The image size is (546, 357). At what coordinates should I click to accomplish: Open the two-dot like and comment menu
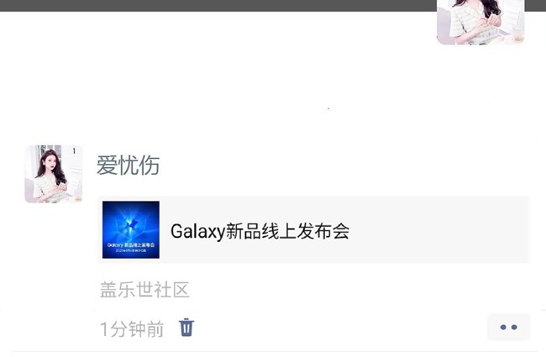tap(508, 327)
